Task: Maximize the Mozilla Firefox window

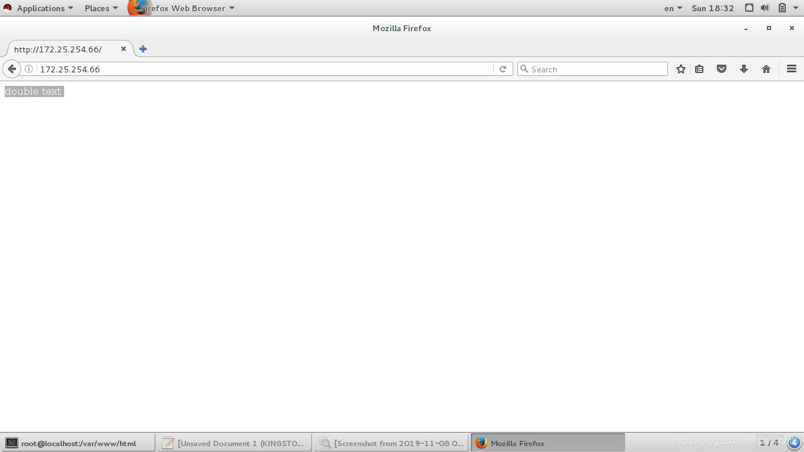Action: point(769,28)
